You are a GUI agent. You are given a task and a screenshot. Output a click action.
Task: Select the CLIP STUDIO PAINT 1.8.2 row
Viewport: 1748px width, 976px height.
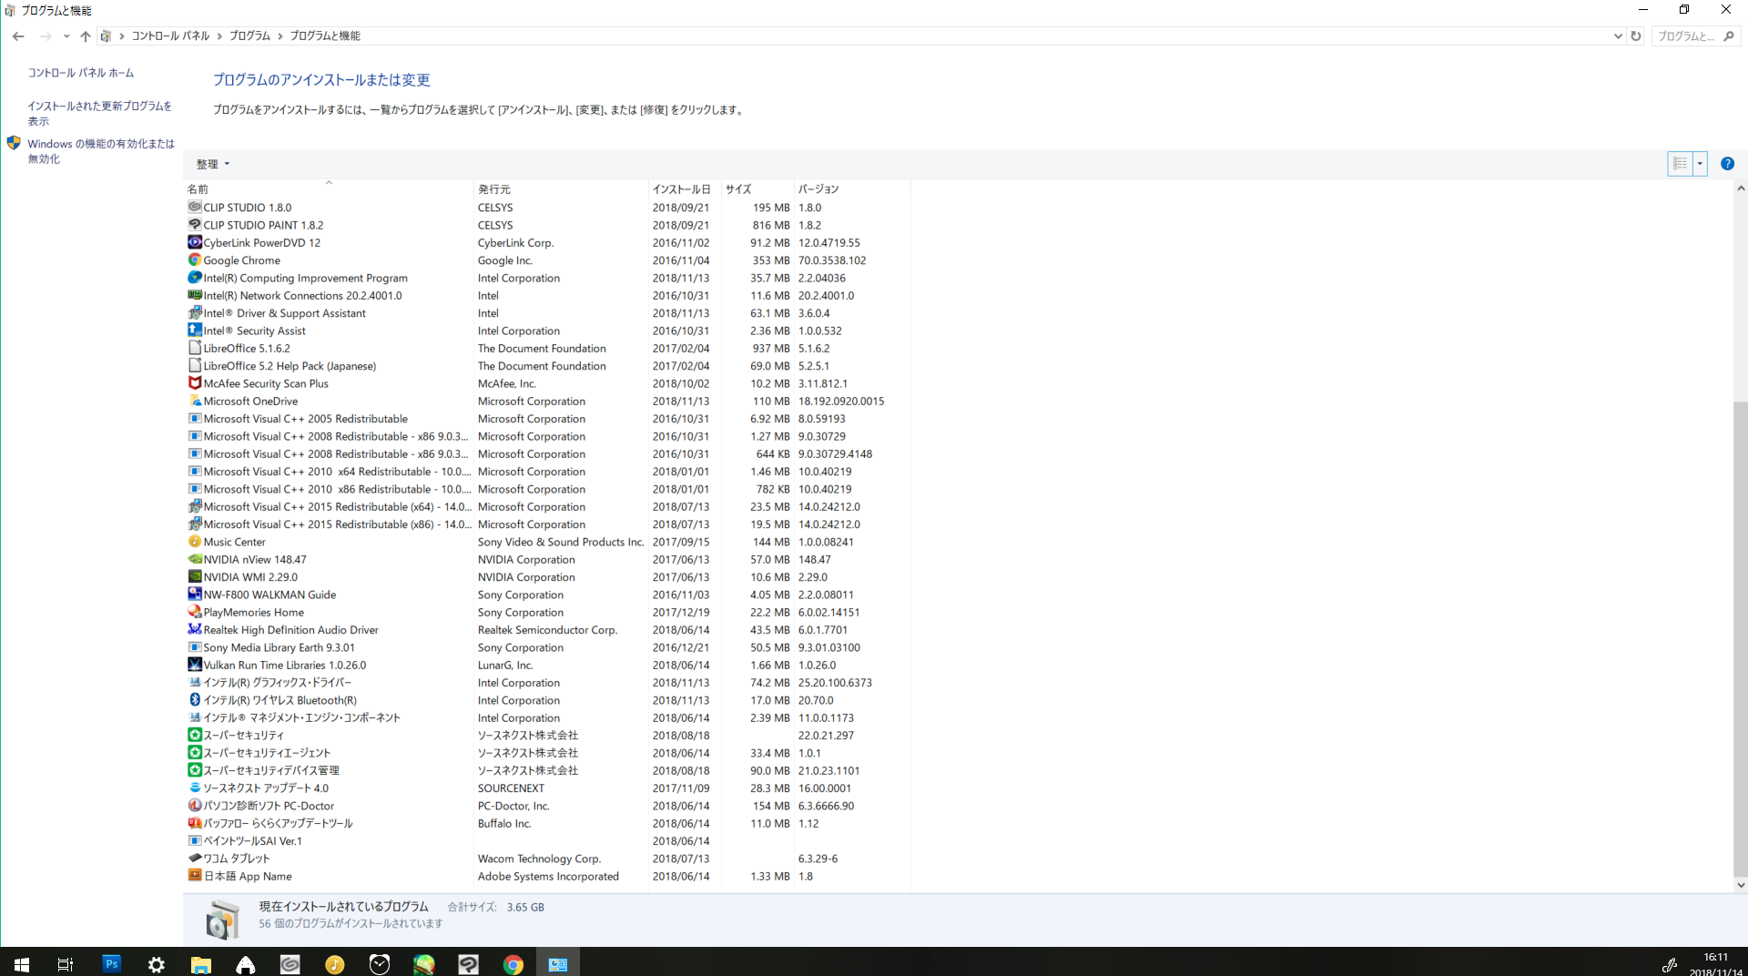point(547,226)
